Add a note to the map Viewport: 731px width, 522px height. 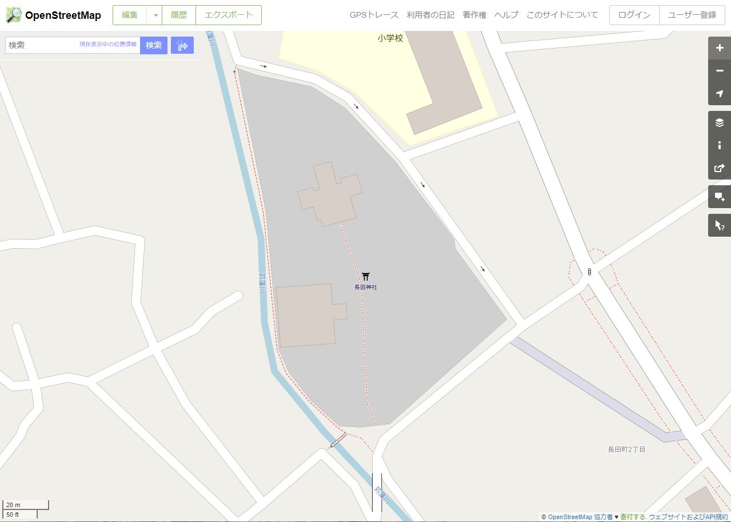coord(720,197)
